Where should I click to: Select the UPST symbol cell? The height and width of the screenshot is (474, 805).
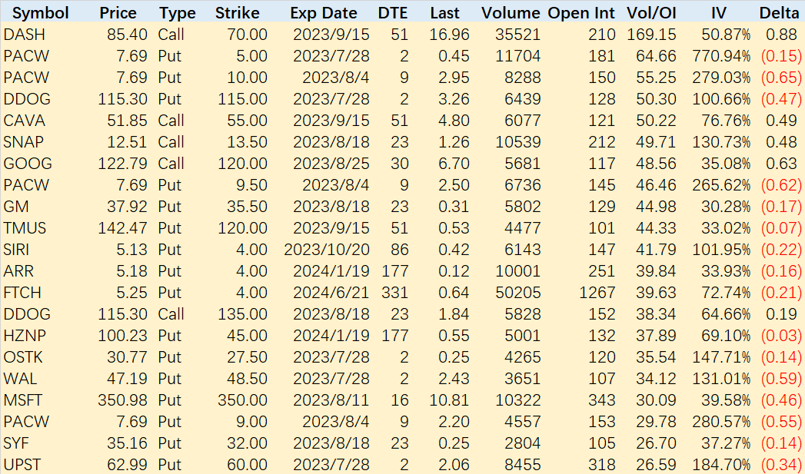22,466
